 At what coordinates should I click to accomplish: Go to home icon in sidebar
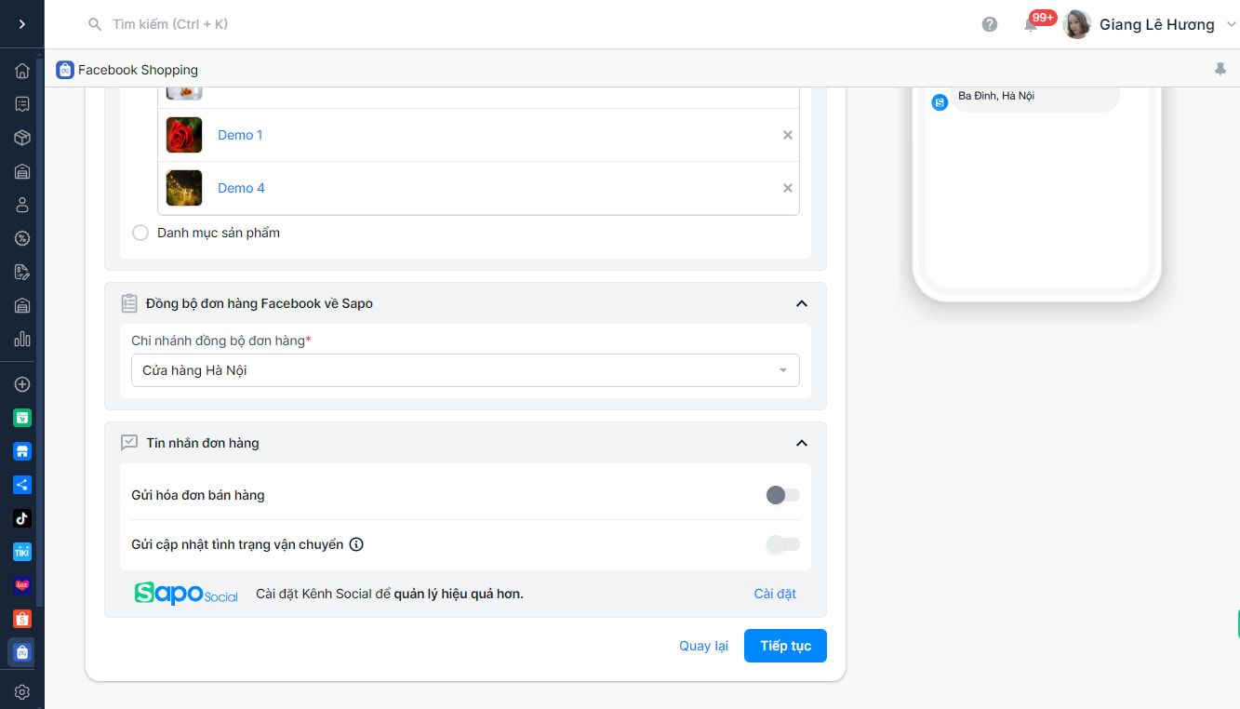[x=22, y=71]
